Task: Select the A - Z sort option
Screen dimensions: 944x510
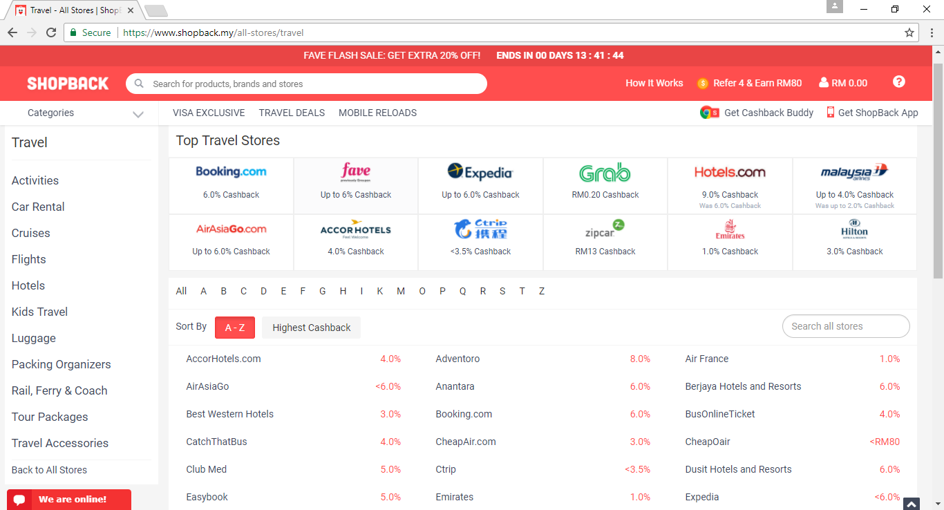Action: click(x=235, y=328)
